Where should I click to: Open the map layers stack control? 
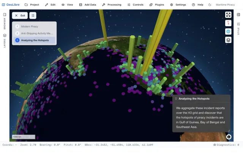point(228,40)
